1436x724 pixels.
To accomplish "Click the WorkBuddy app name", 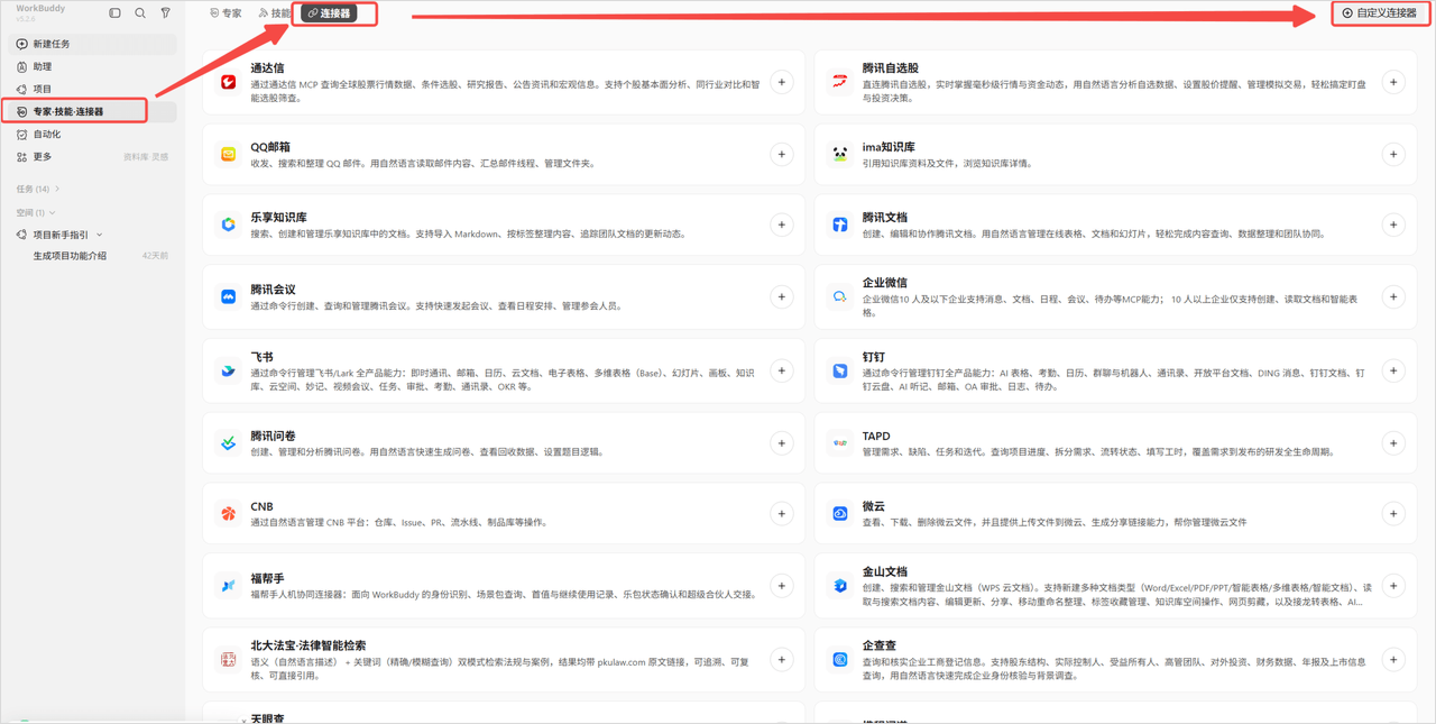I will click(x=40, y=8).
